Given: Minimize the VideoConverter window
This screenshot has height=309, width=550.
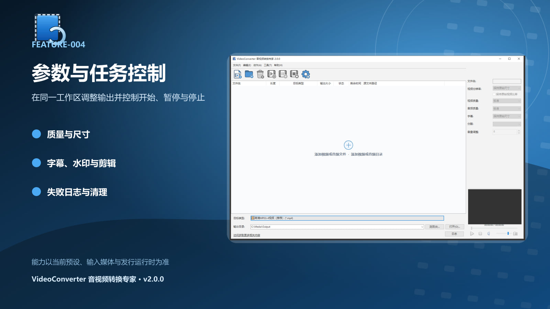Looking at the screenshot, I should click(x=500, y=59).
